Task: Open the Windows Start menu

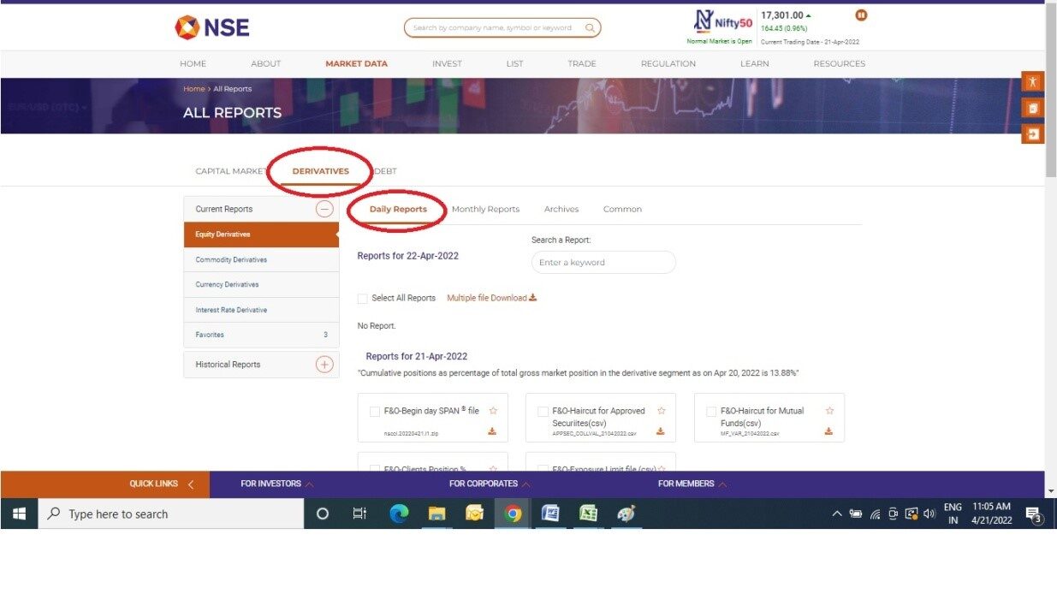Action: tap(19, 514)
